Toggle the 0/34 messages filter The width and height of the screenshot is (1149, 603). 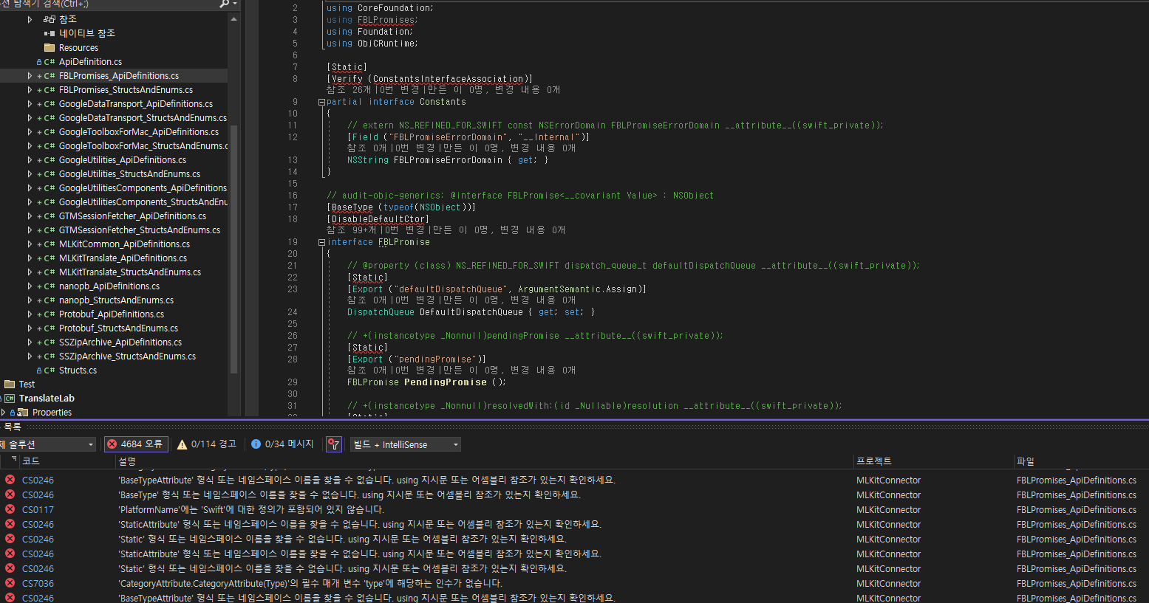[282, 444]
